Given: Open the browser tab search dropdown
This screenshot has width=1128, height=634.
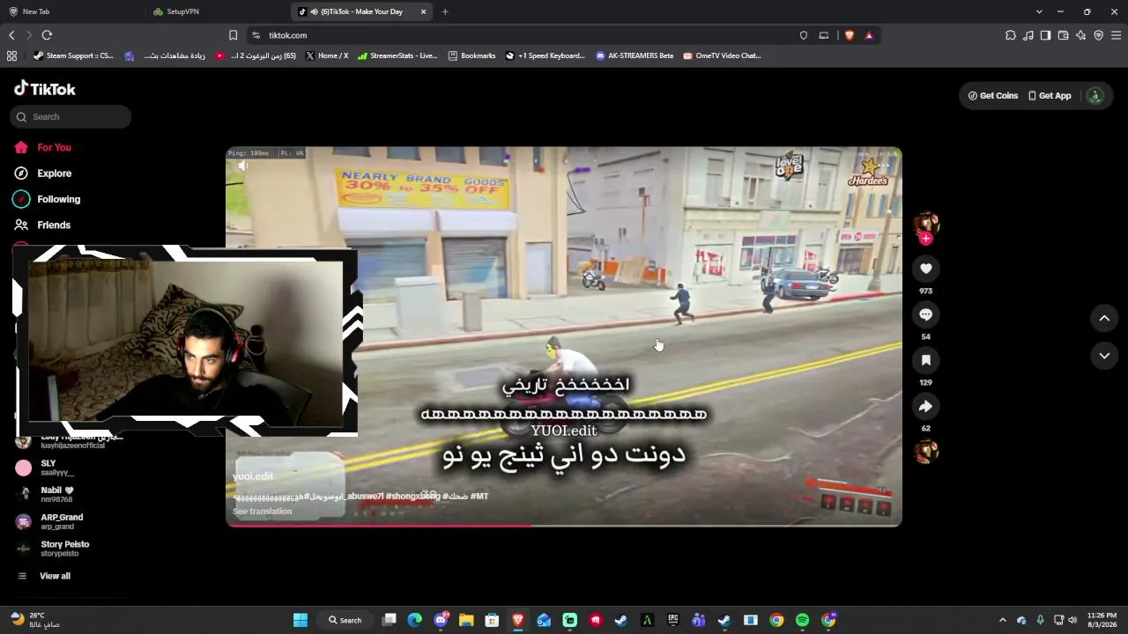Looking at the screenshot, I should pos(1039,11).
